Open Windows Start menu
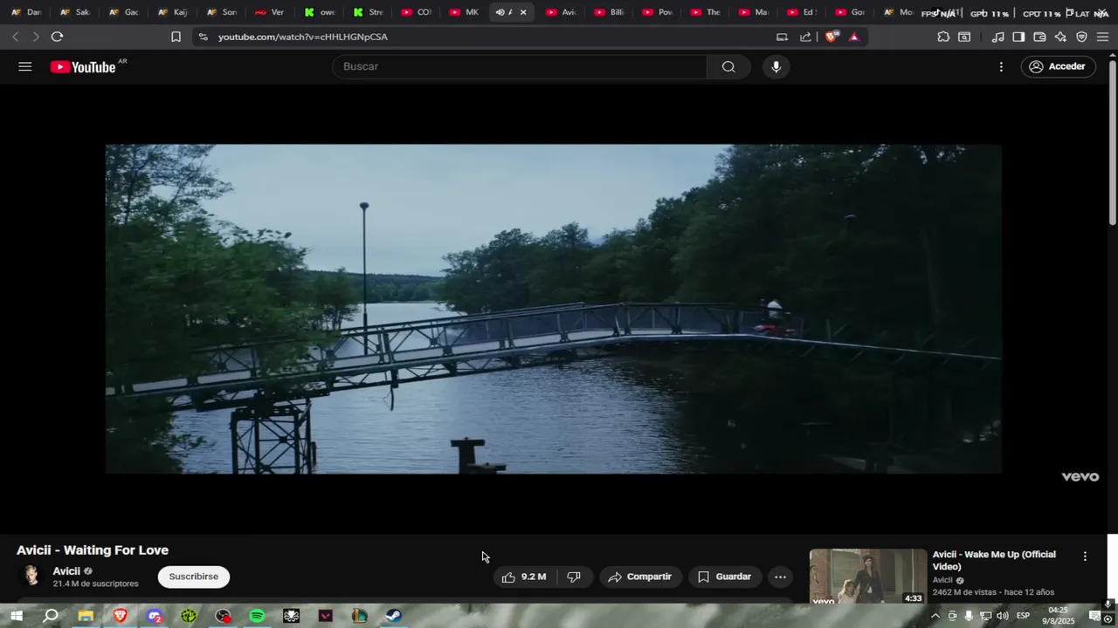1118x628 pixels. pos(16,616)
